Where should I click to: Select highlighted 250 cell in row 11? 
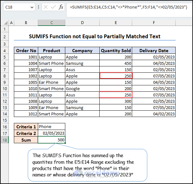click(116, 95)
